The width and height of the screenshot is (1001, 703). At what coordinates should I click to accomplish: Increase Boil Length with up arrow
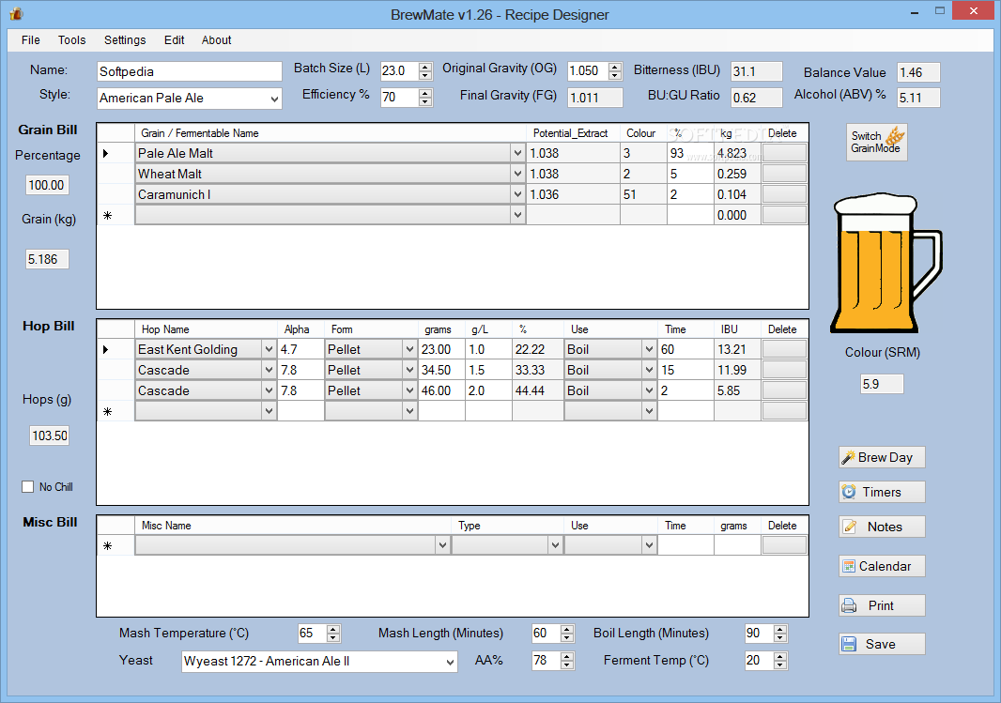click(780, 630)
